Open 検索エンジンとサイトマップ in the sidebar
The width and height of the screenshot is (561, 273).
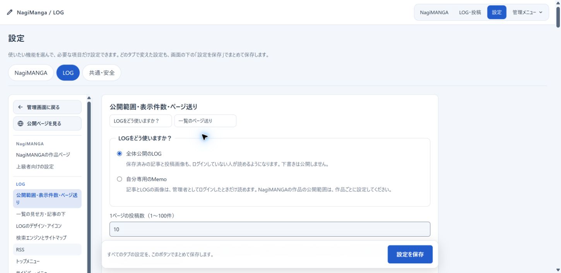coord(47,238)
